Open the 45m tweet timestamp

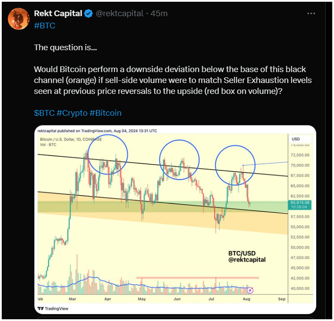(159, 14)
